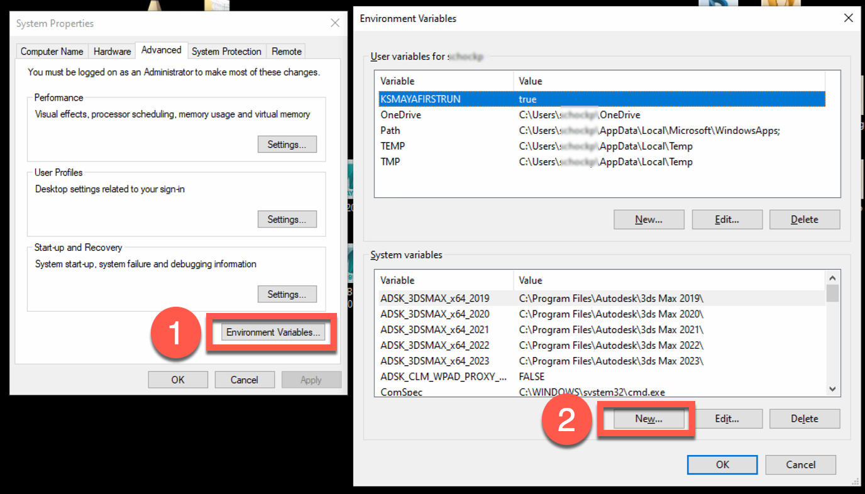Image resolution: width=865 pixels, height=494 pixels.
Task: Delete a system variable
Action: click(x=805, y=418)
